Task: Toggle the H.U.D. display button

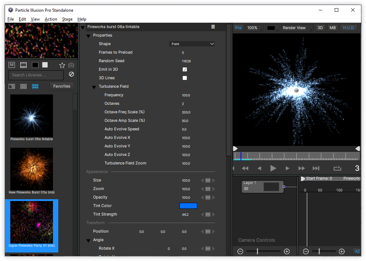Action: [x=349, y=28]
